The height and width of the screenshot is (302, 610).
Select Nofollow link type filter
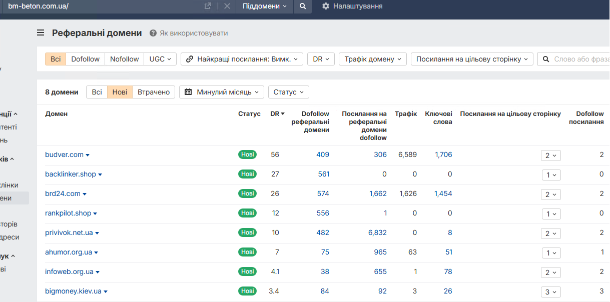coord(125,59)
